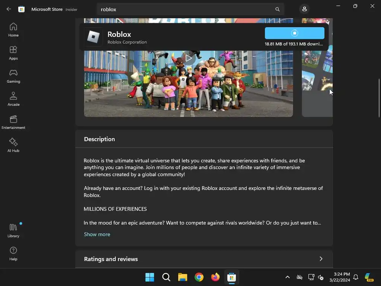381x286 pixels.
Task: Open Copilot preview icon in taskbar
Action: 369,277
